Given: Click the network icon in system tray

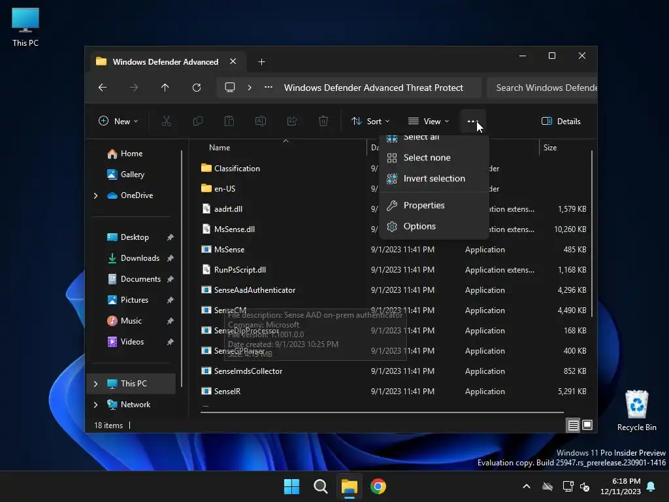Looking at the screenshot, I should tap(568, 486).
